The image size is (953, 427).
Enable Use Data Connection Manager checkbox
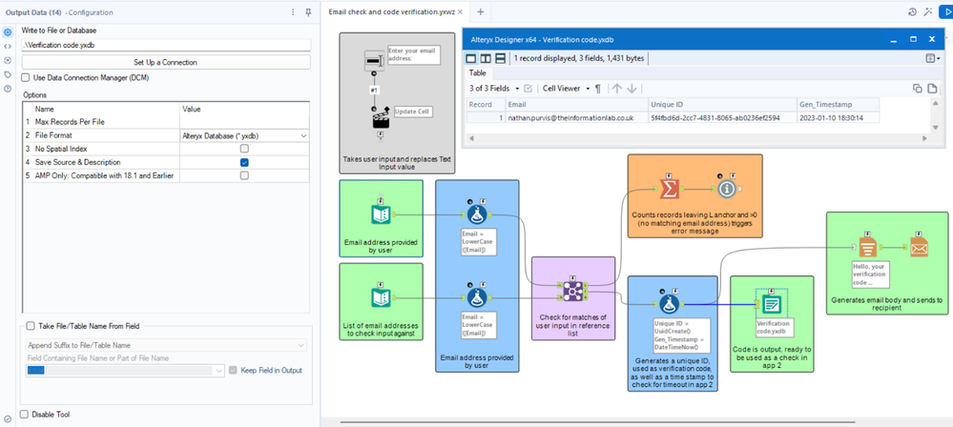[x=26, y=78]
